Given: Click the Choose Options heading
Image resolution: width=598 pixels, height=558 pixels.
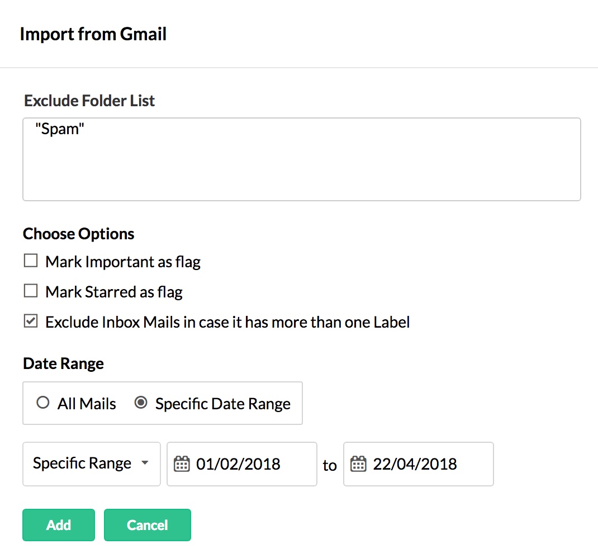Looking at the screenshot, I should 79,234.
